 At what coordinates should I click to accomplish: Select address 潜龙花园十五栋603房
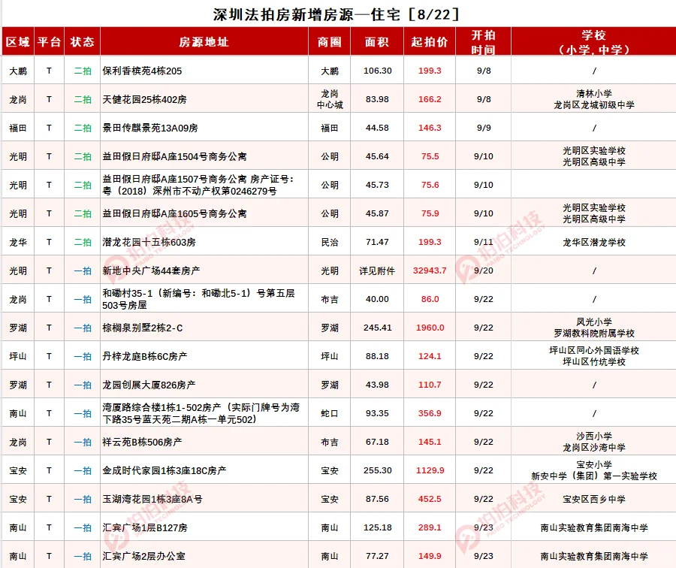pyautogui.click(x=149, y=243)
